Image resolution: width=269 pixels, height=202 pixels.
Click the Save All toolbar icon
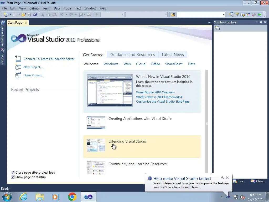pos(35,15)
